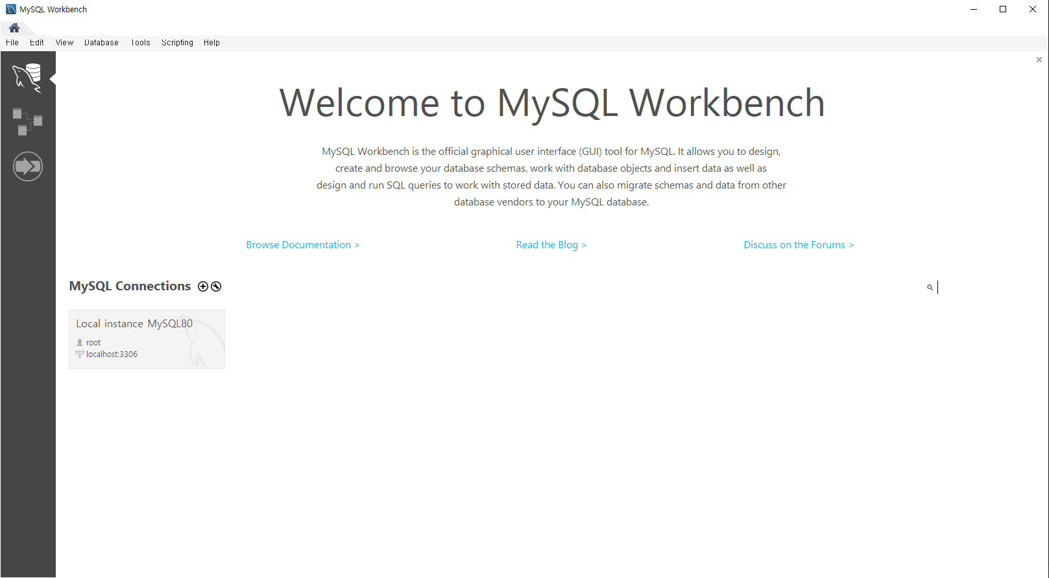Close the MySQL Workbench window
This screenshot has height=578, width=1049.
tap(1033, 9)
